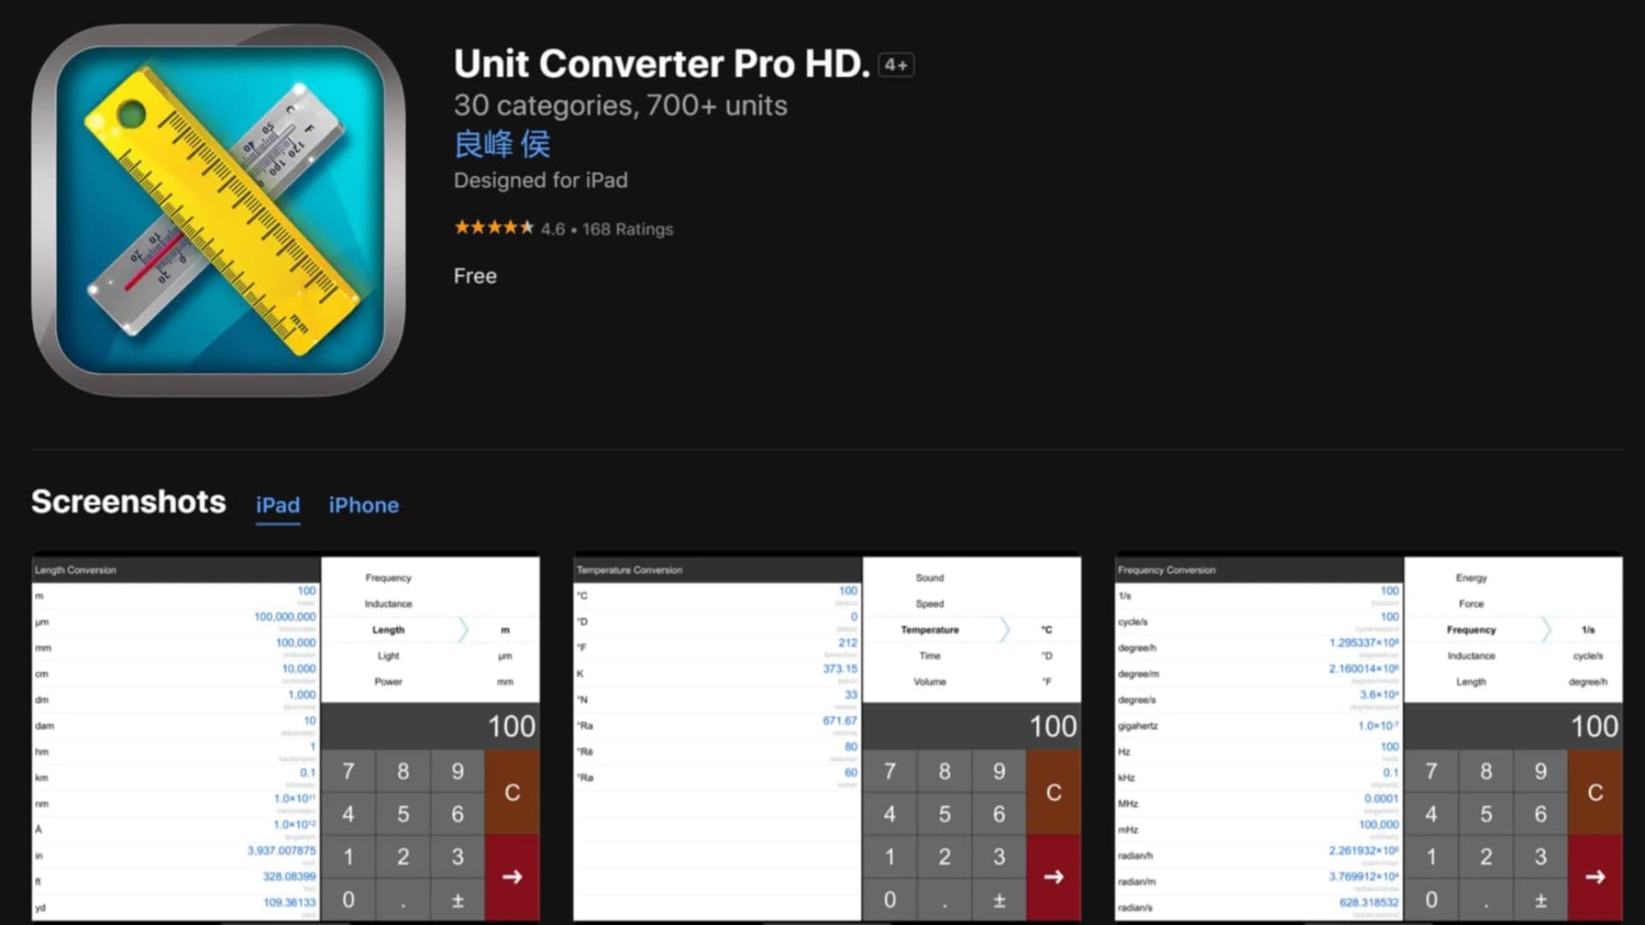Click the plus-minus key in Temperature screenshot

tap(999, 900)
